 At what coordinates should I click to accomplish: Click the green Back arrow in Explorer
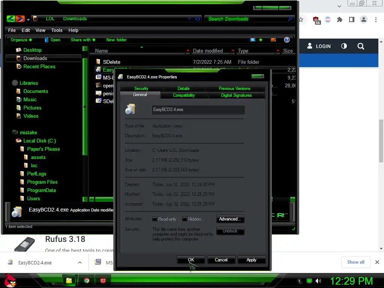click(11, 19)
